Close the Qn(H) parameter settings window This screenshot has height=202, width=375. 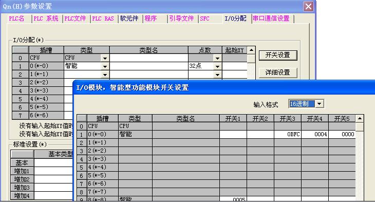pyautogui.click(x=308, y=7)
